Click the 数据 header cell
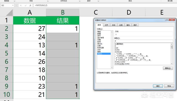 point(30,20)
